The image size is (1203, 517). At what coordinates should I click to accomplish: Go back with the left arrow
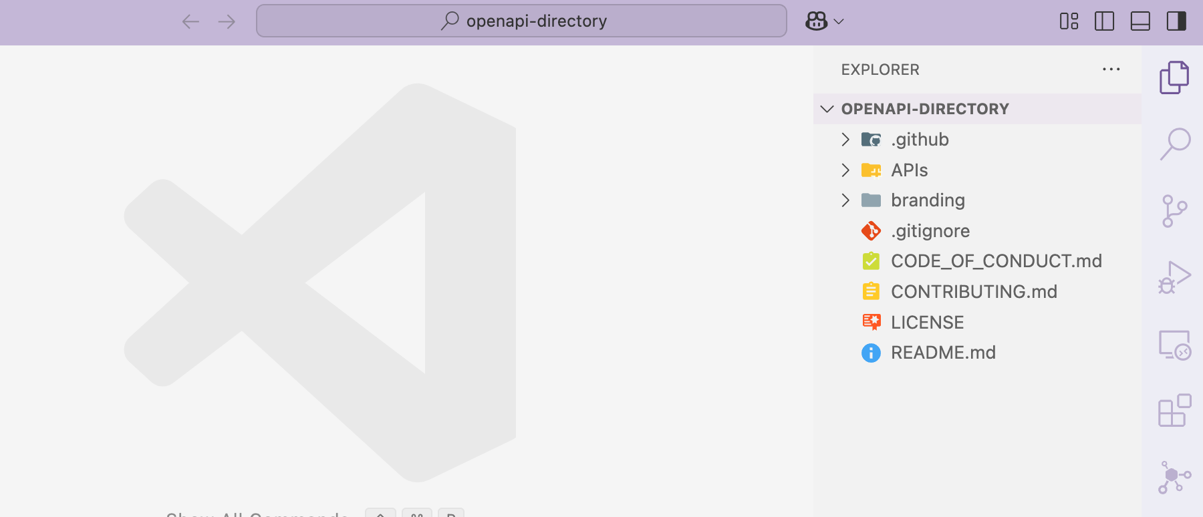coord(191,21)
